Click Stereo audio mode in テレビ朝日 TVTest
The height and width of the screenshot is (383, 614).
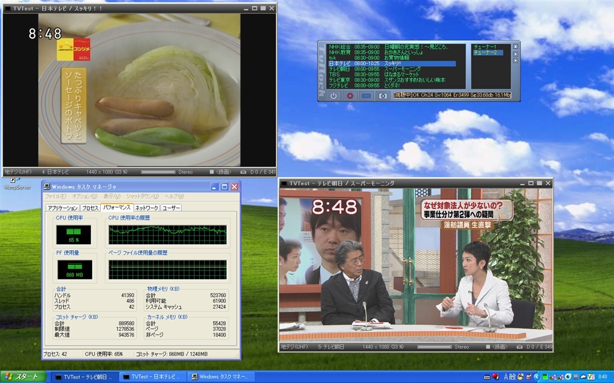point(462,346)
